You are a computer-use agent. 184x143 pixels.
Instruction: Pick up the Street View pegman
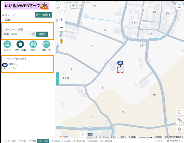(x=61, y=41)
